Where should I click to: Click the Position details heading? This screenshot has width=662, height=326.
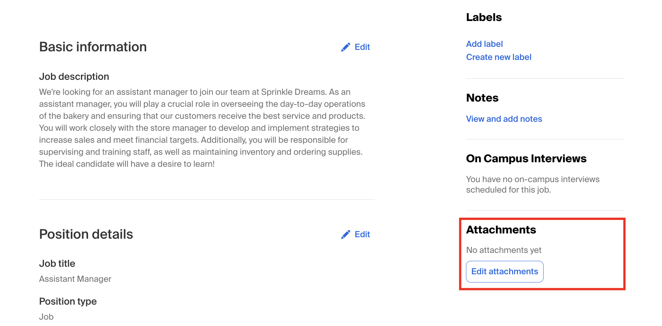point(86,234)
